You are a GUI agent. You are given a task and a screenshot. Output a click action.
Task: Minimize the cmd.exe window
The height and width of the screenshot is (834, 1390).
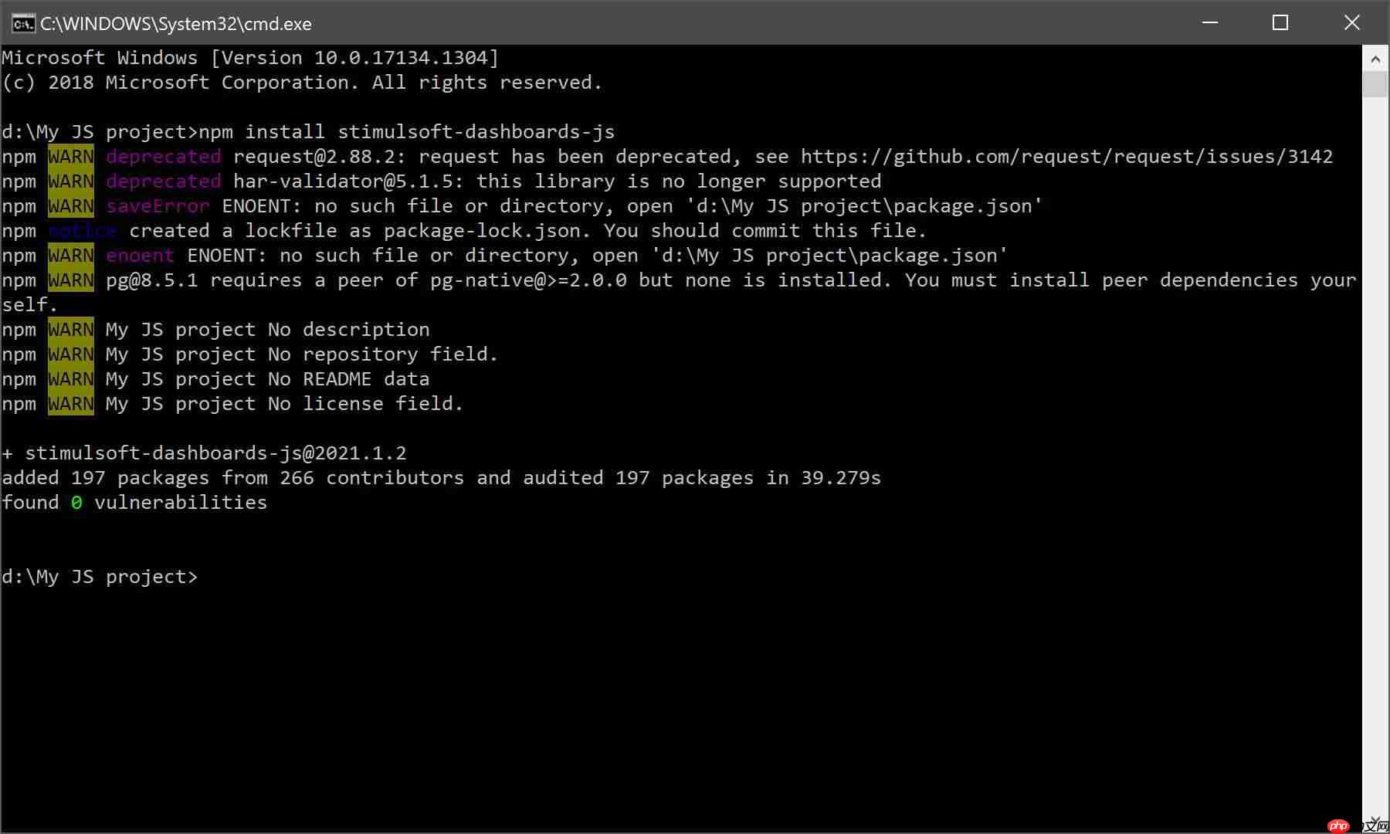[1210, 23]
